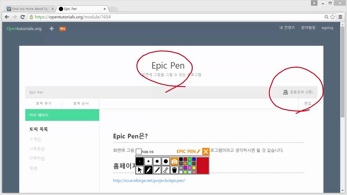Select the 커버 페이지 sidebar item
Image resolution: width=347 pixels, height=195 pixels.
[x=62, y=115]
